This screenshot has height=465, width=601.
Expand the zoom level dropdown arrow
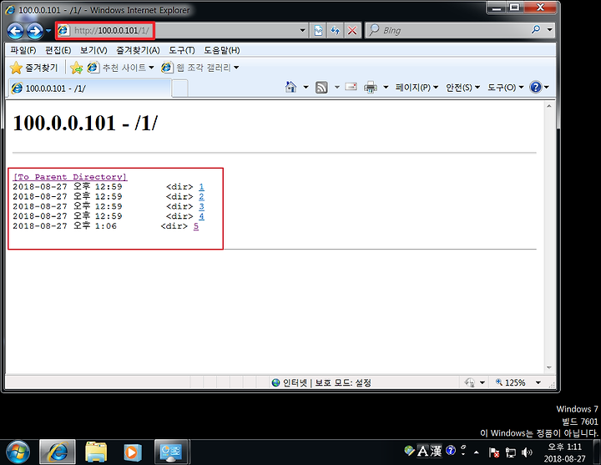point(538,382)
